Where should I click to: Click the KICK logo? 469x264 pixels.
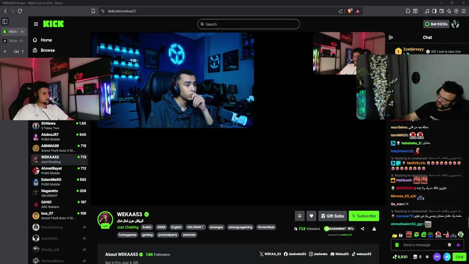click(53, 24)
